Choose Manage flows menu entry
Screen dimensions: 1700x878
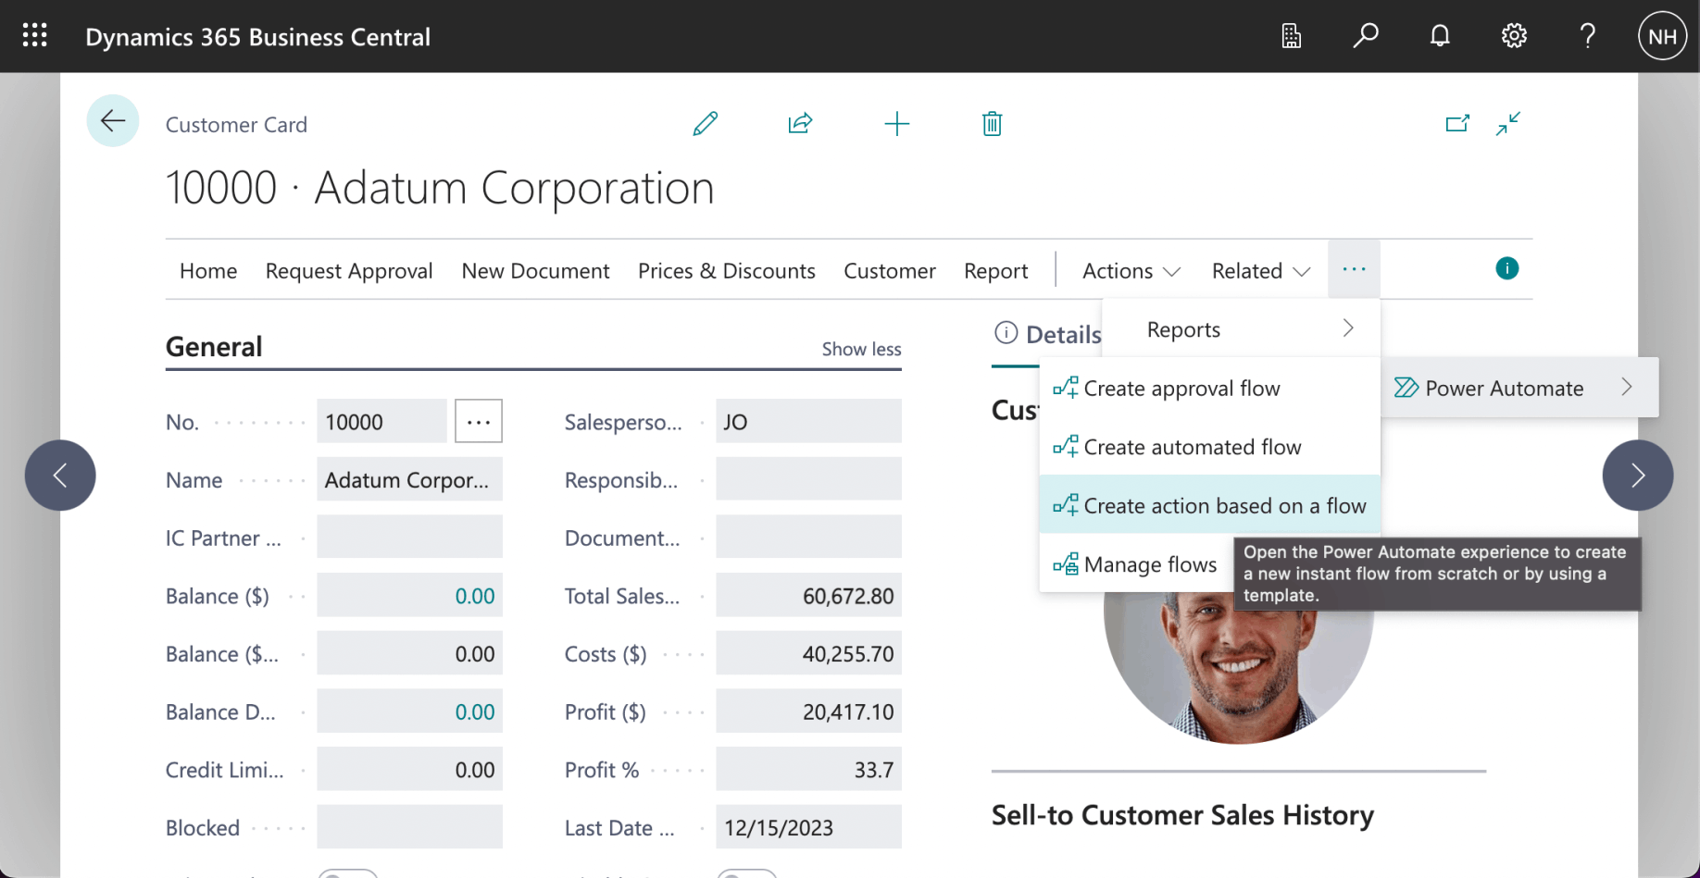[1149, 564]
